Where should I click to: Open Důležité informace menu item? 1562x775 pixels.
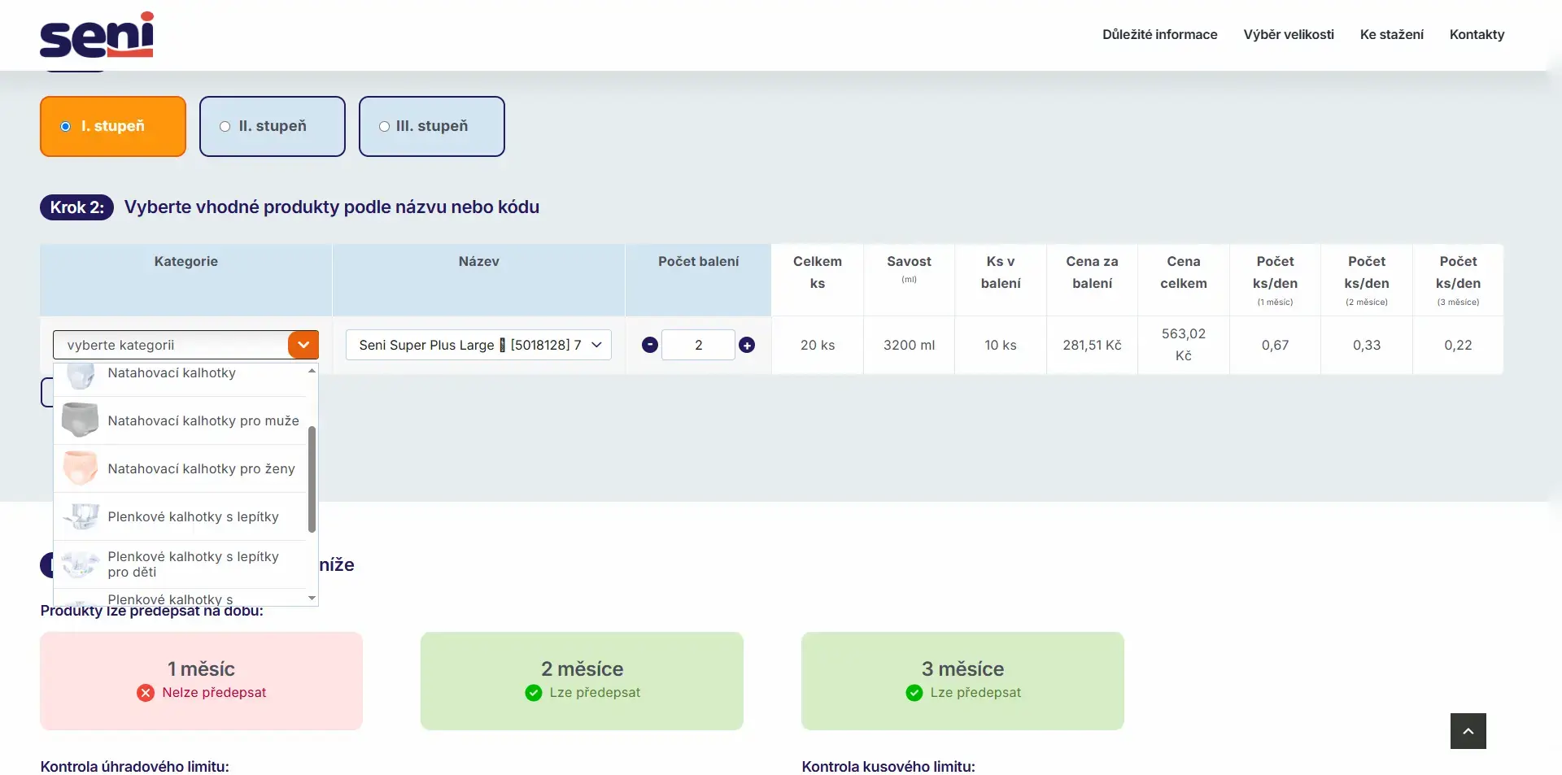(x=1159, y=34)
